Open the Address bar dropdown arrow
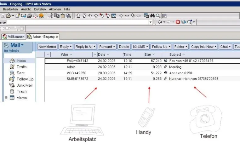This screenshot has width=240, height=160. click(x=151, y=22)
